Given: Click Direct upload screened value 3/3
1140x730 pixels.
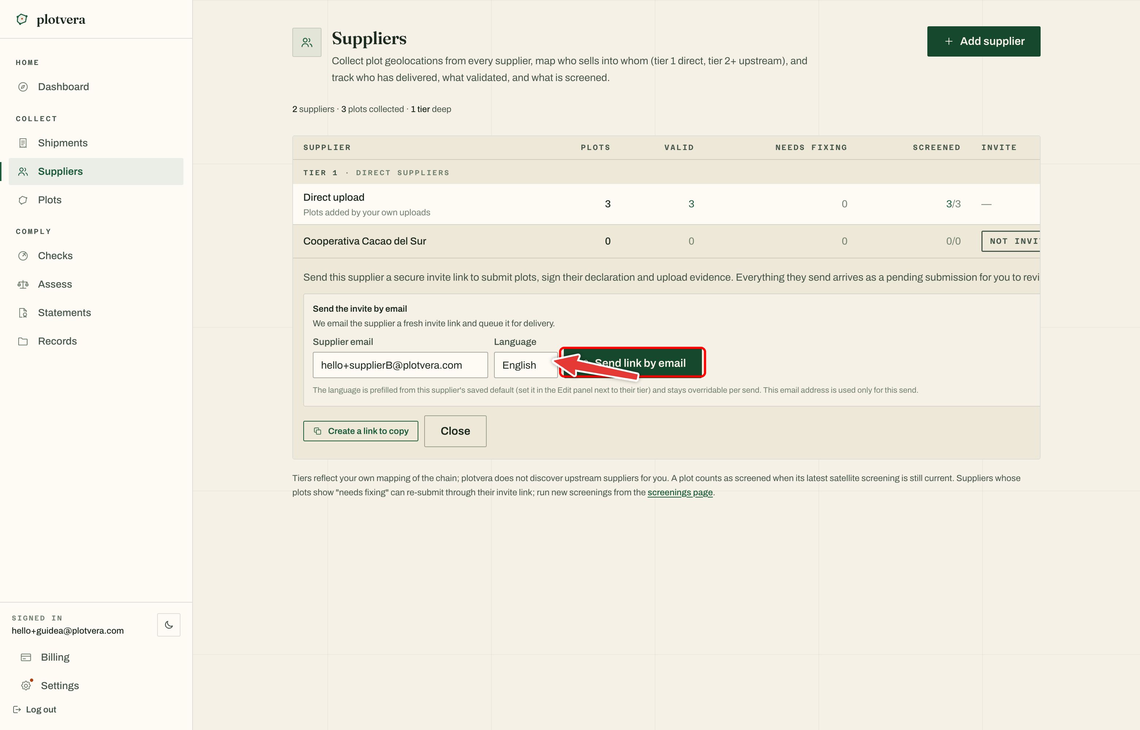Looking at the screenshot, I should pos(953,204).
